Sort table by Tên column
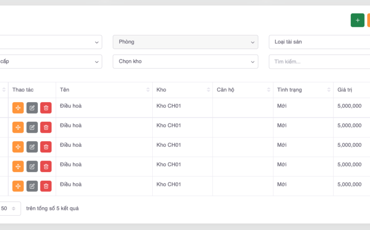Viewport: 370px width, 230px height. point(104,90)
